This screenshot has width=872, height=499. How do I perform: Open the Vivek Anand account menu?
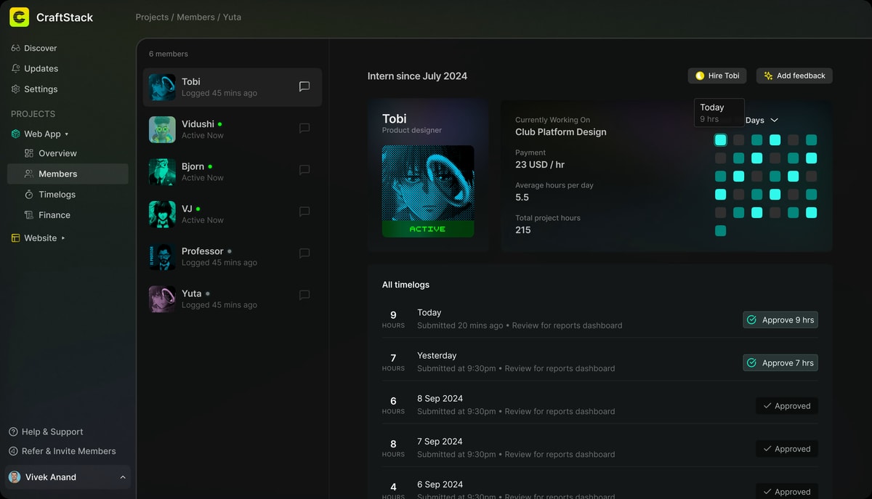click(x=67, y=477)
